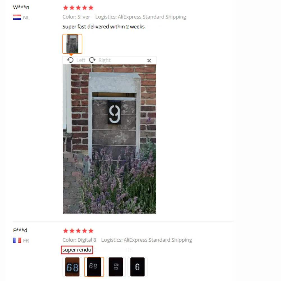Open the sideways 88 number thumbnail
Viewport: 281px width, 281px height.
coord(116,267)
